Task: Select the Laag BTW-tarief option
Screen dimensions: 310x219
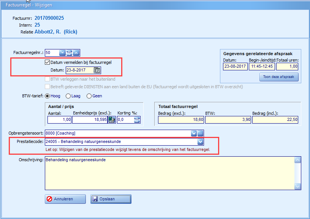Action: [x=68, y=96]
